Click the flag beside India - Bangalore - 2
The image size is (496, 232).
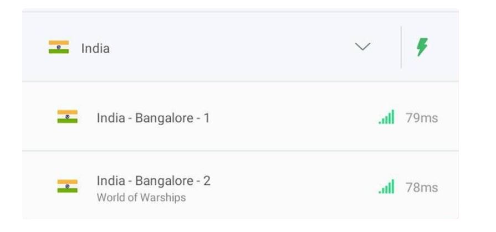pos(67,186)
